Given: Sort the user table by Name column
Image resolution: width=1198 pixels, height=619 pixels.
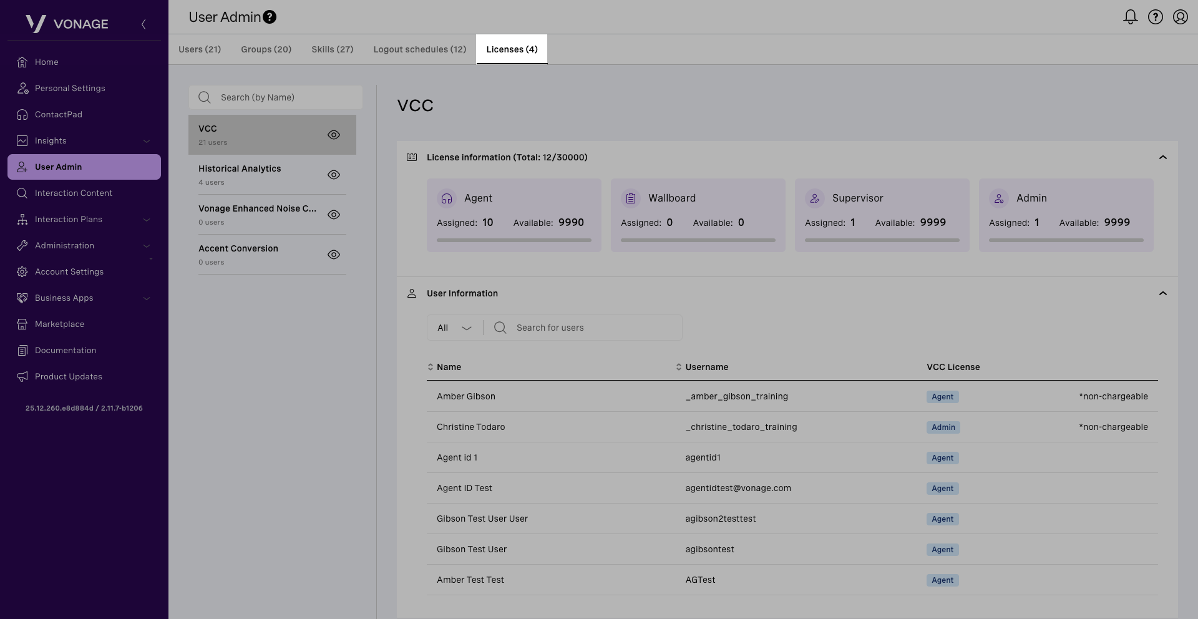Looking at the screenshot, I should point(448,367).
